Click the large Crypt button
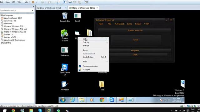The height and width of the screenshot is (112, 200). [x=136, y=40]
